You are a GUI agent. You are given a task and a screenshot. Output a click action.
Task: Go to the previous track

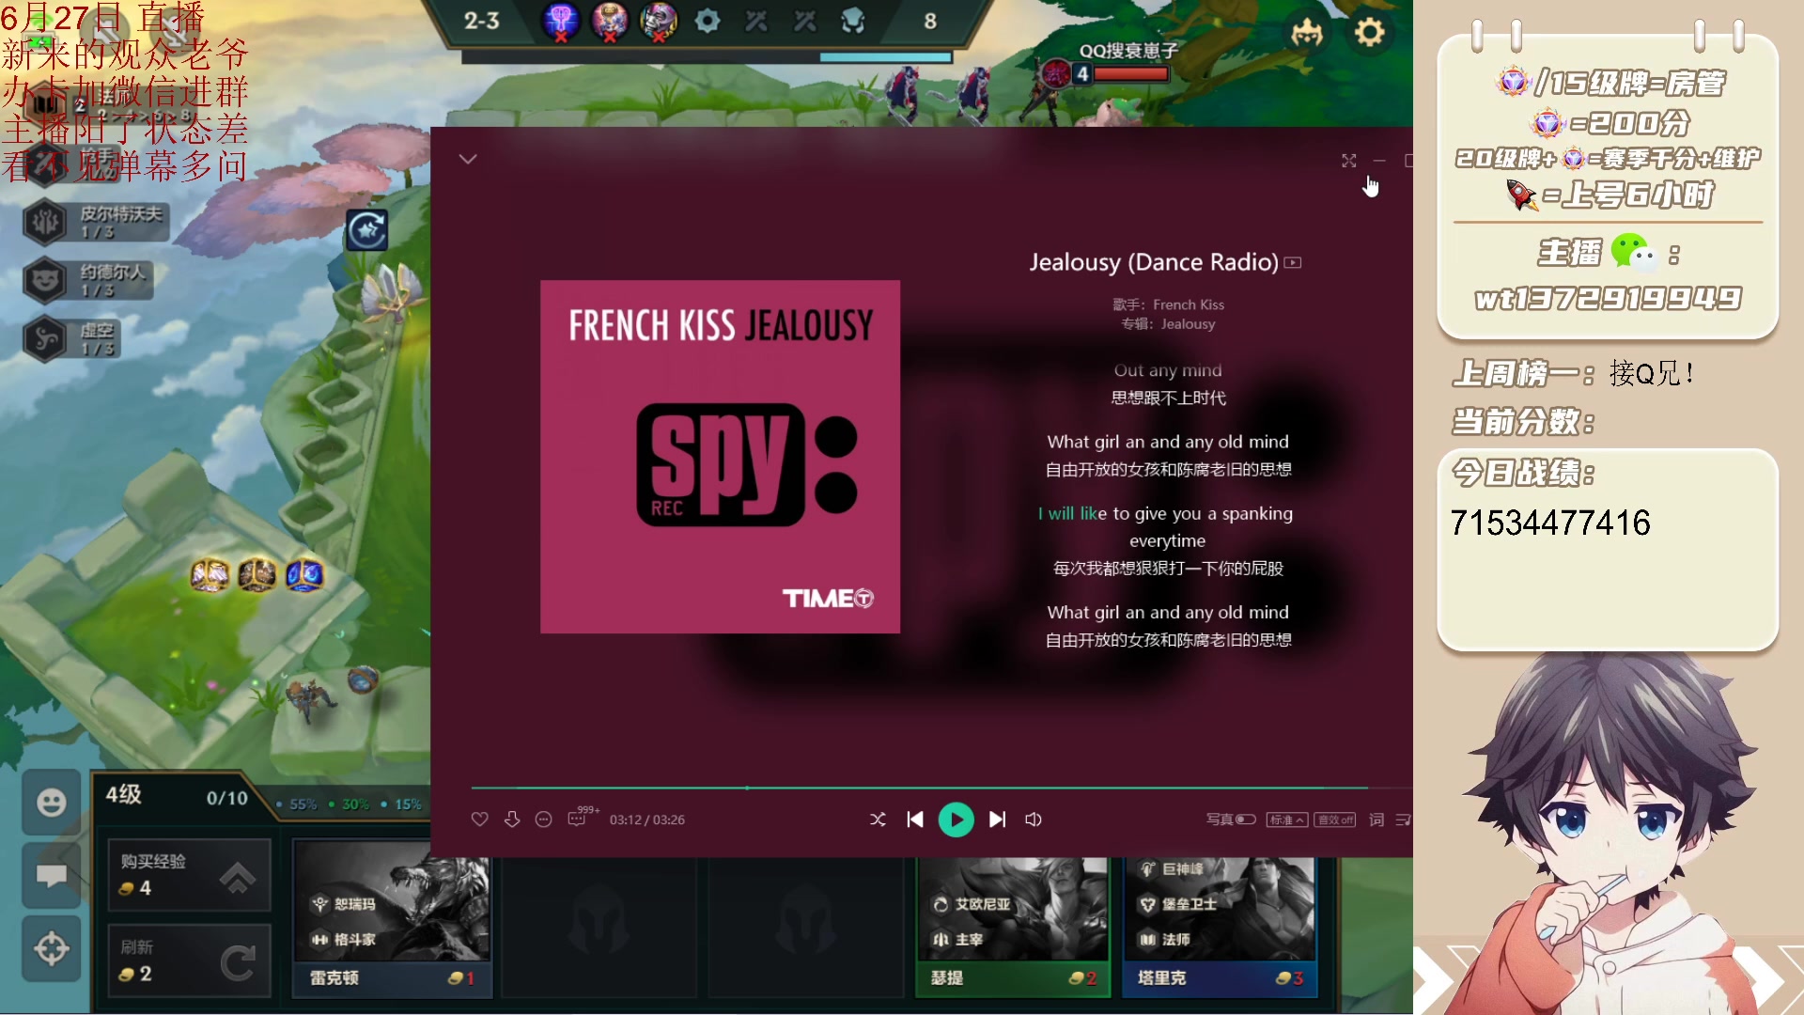click(x=915, y=820)
